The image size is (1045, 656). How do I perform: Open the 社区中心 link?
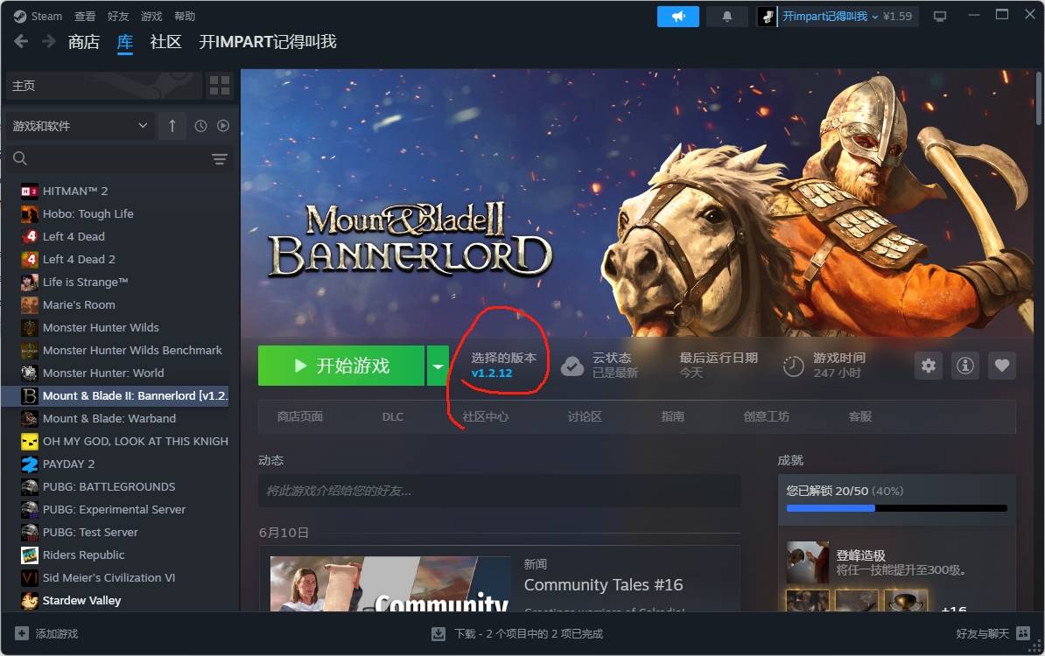point(485,416)
